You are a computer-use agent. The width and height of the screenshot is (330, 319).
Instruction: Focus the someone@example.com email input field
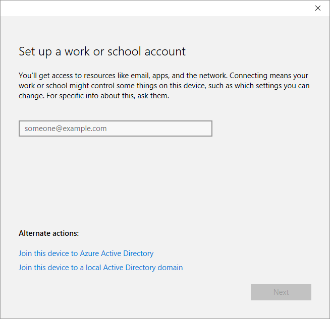click(x=115, y=129)
